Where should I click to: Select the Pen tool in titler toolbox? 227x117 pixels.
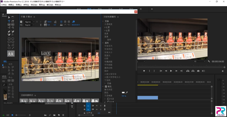point(9,31)
